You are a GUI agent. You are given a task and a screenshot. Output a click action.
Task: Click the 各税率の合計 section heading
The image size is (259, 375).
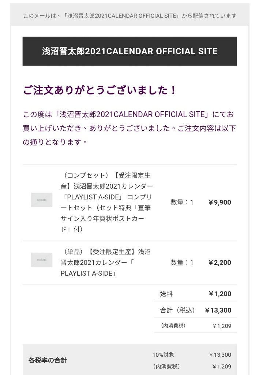[48, 360]
